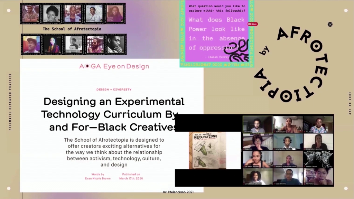Select Ari Melenciano's video tile
The width and height of the screenshot is (354, 199).
[x=288, y=124]
